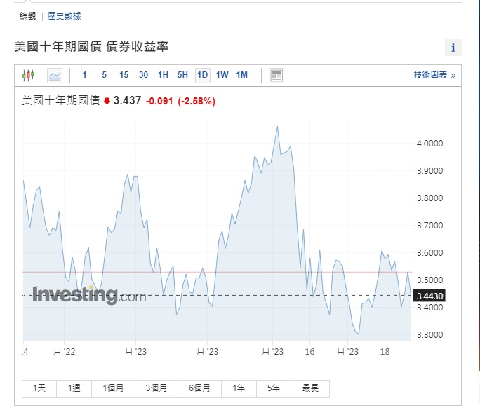Set chart interval to 1 minute
The height and width of the screenshot is (410, 480).
pos(84,75)
